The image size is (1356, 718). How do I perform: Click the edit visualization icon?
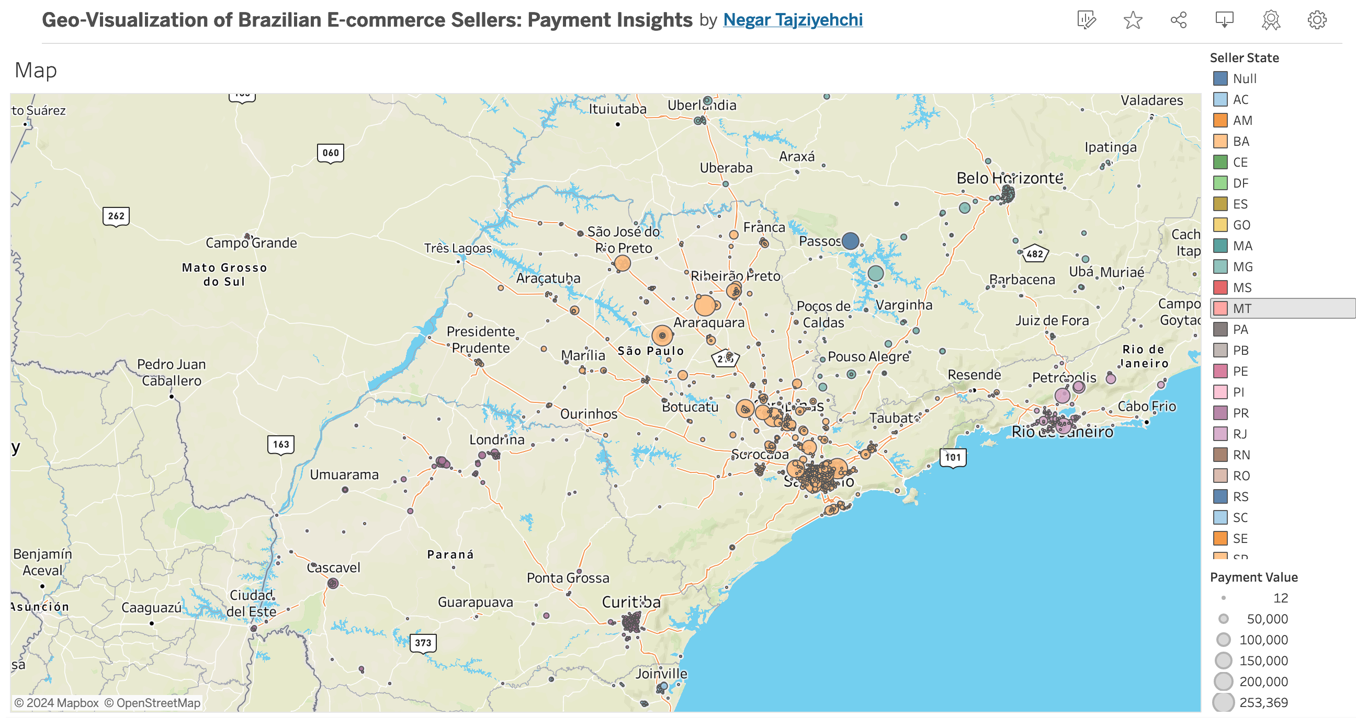pos(1086,20)
